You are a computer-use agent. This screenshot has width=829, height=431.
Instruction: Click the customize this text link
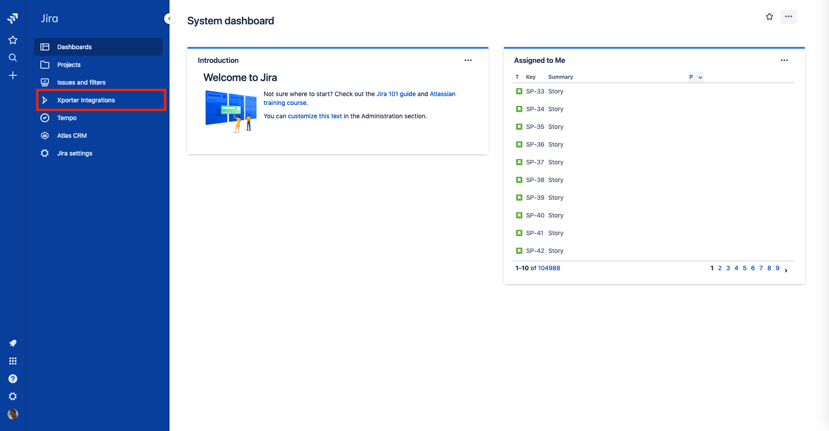pos(315,116)
